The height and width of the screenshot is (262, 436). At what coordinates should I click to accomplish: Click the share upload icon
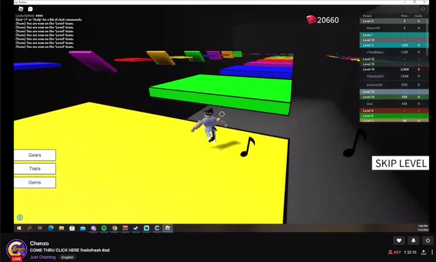coord(423,252)
